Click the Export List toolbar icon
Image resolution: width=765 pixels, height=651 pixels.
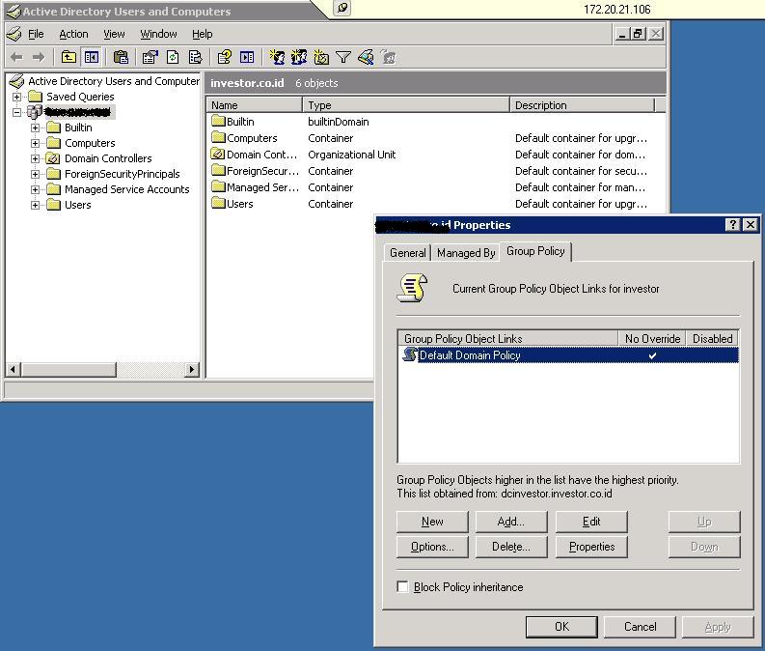pos(195,58)
